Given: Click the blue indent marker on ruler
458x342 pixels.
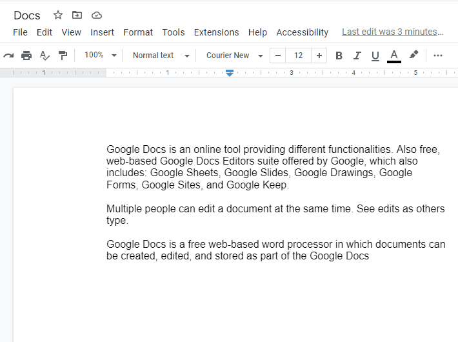Looking at the screenshot, I should point(230,73).
